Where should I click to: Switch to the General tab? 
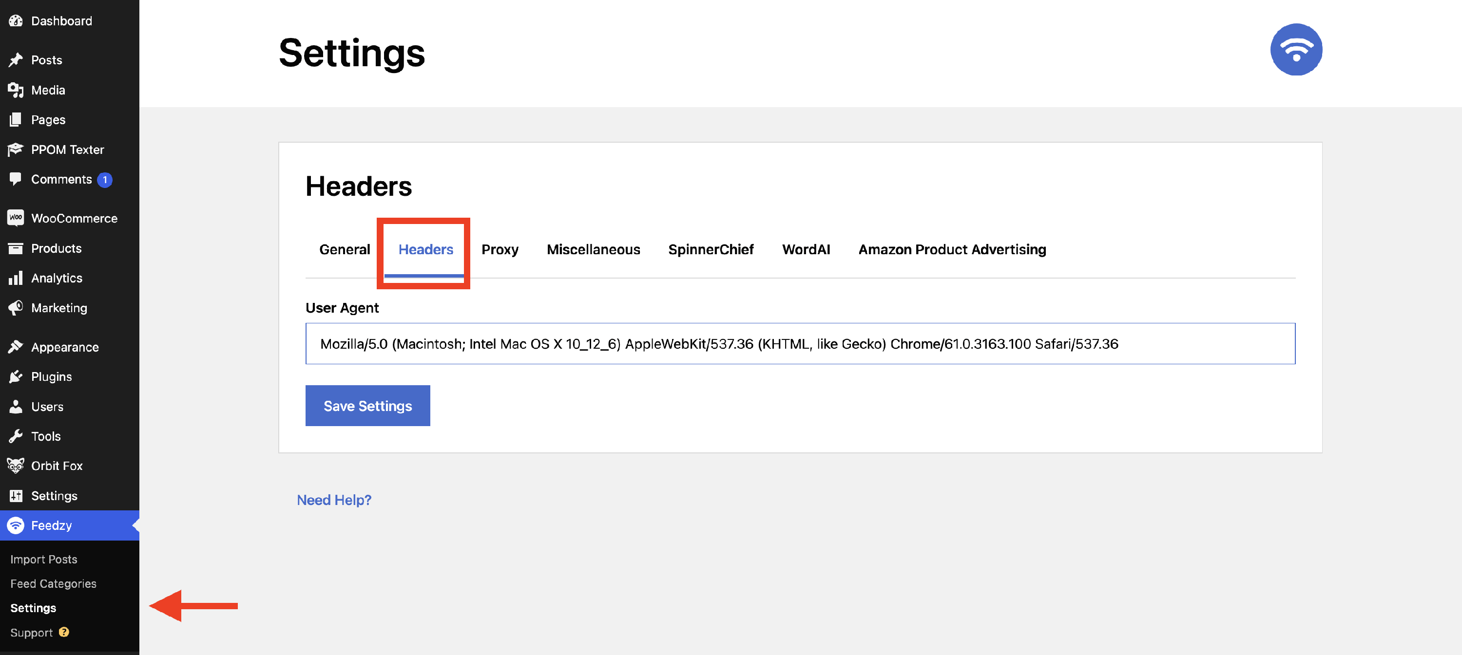344,249
